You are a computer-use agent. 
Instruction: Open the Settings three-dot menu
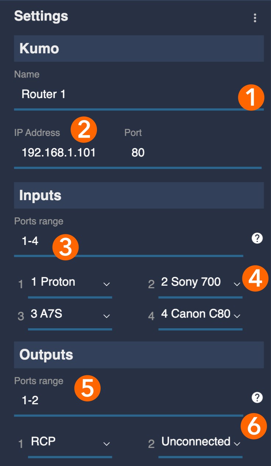(x=255, y=18)
